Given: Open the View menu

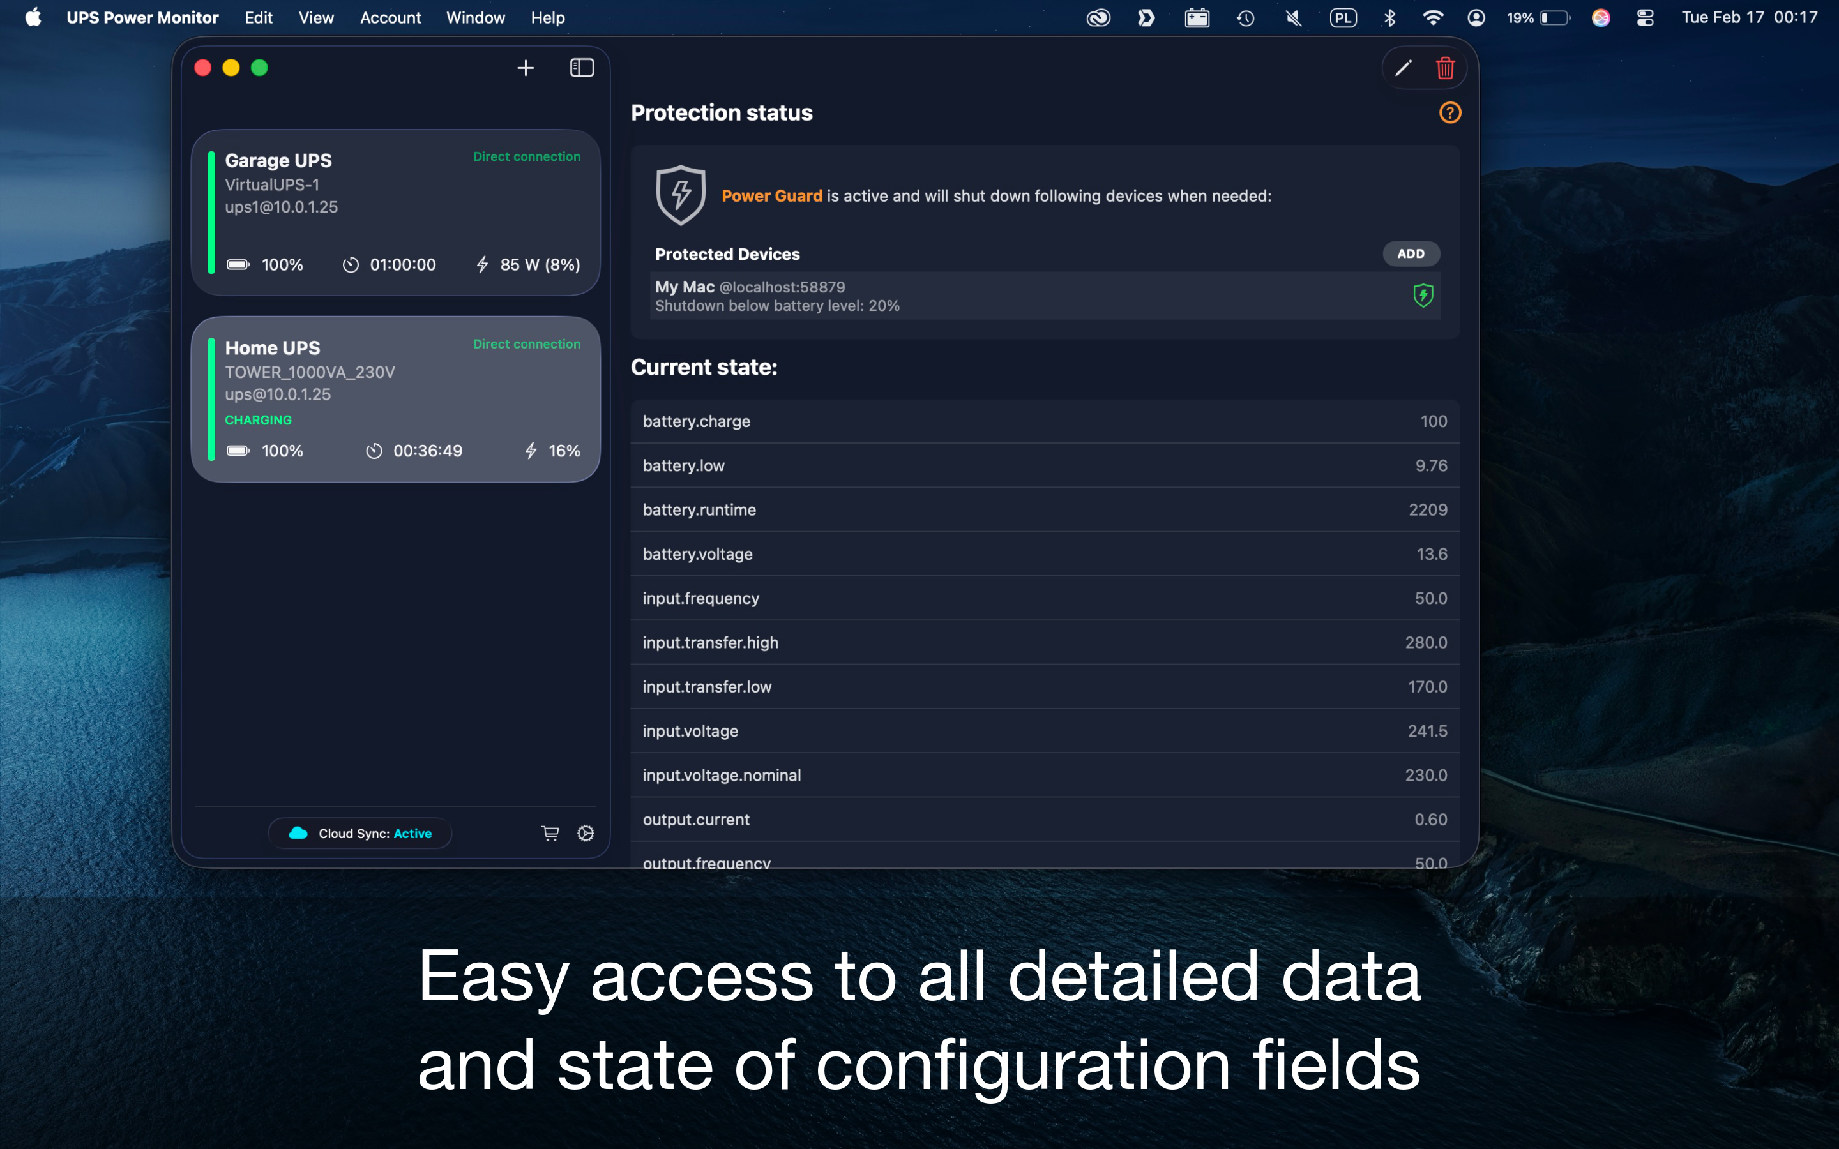Looking at the screenshot, I should 316,17.
